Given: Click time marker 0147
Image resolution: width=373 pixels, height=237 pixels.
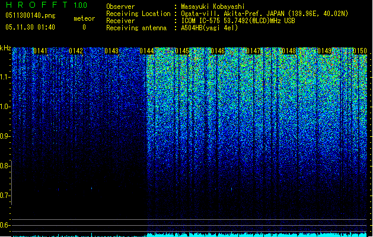Looking at the screenshot, I should coord(253,51).
